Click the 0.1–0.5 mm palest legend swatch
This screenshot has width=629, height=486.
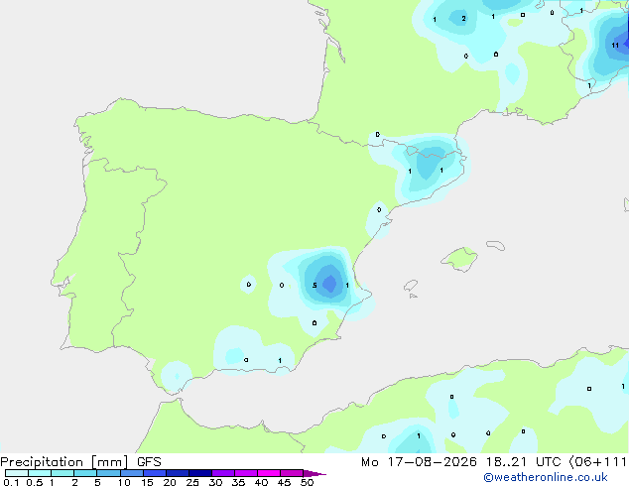point(17,473)
